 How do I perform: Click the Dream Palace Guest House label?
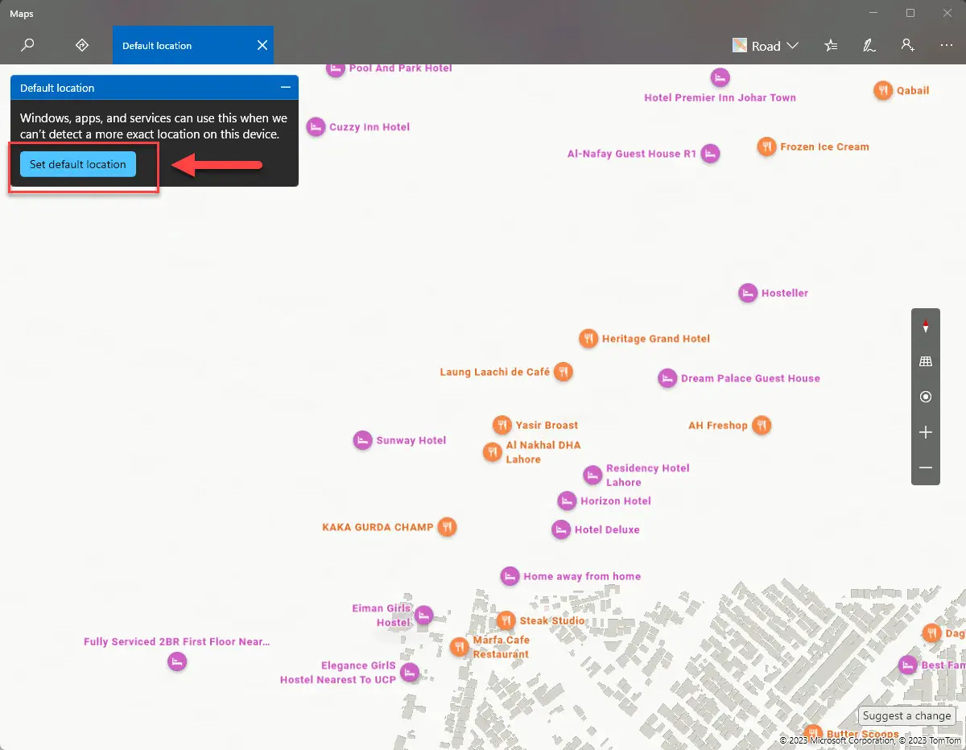point(750,378)
